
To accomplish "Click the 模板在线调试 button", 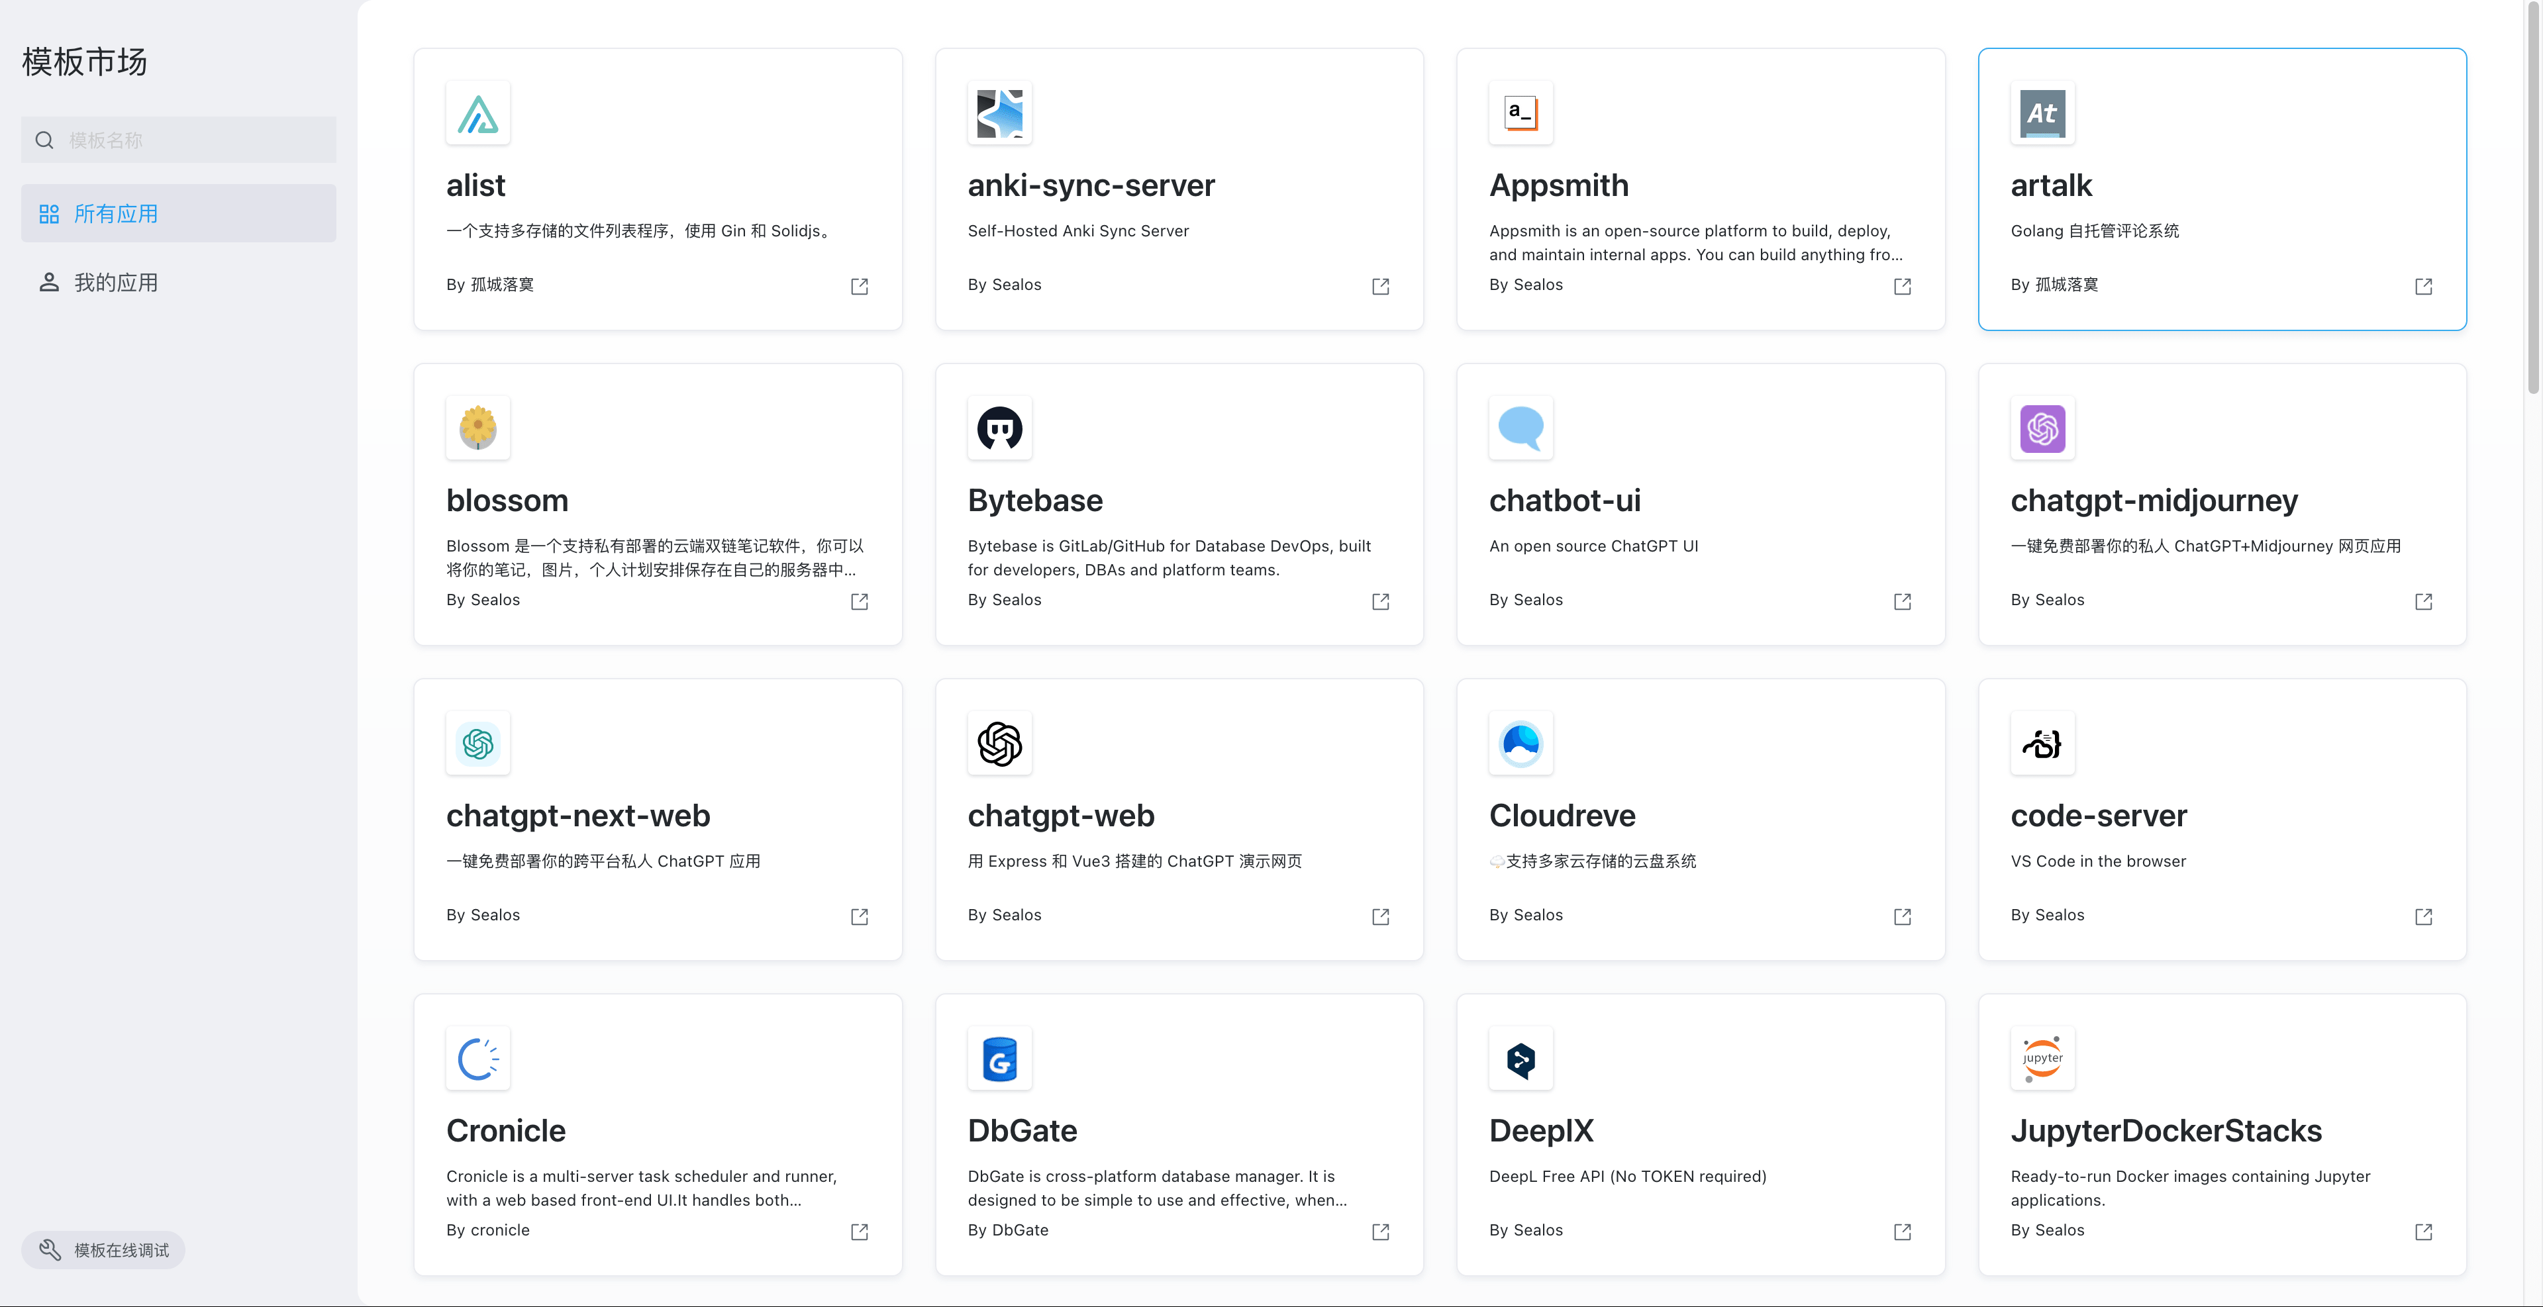I will pyautogui.click(x=104, y=1250).
